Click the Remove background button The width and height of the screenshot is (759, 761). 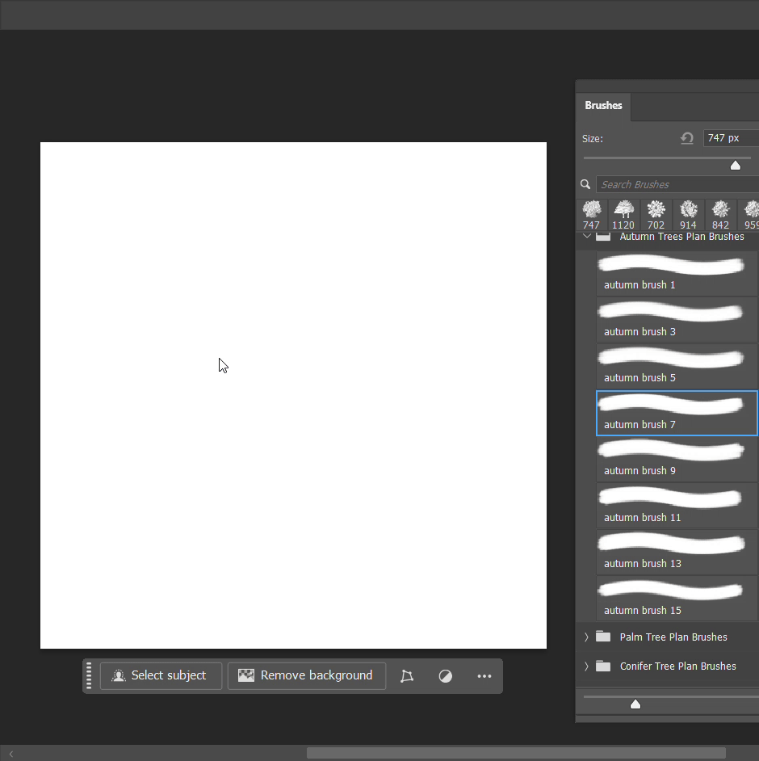tap(307, 676)
